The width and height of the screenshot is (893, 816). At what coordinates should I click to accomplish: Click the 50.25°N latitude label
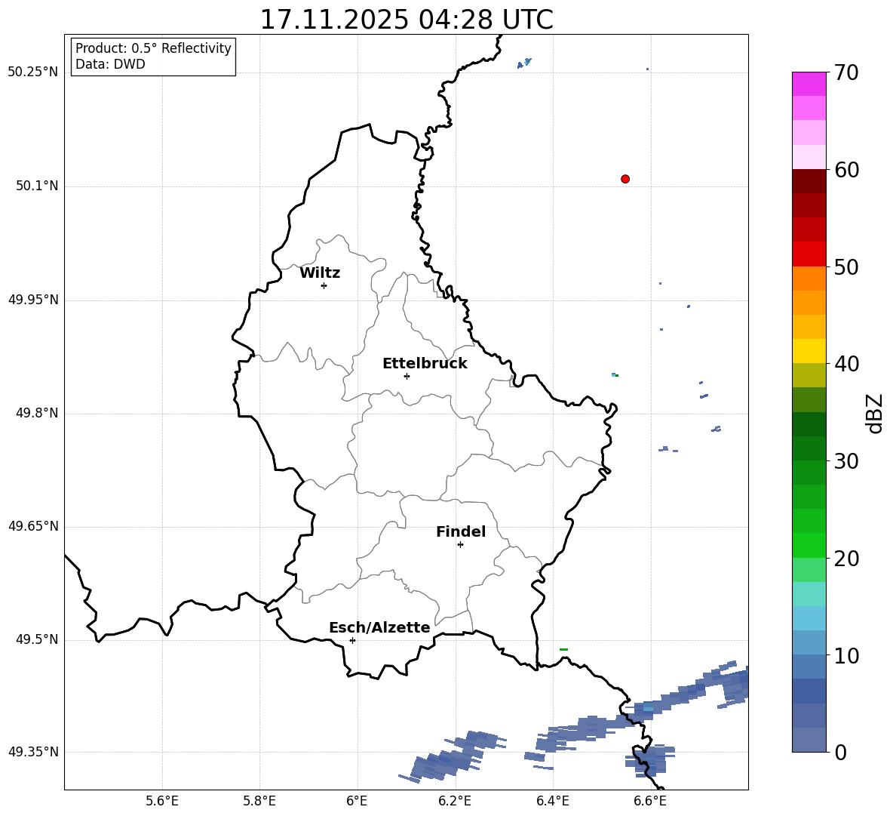pyautogui.click(x=33, y=72)
